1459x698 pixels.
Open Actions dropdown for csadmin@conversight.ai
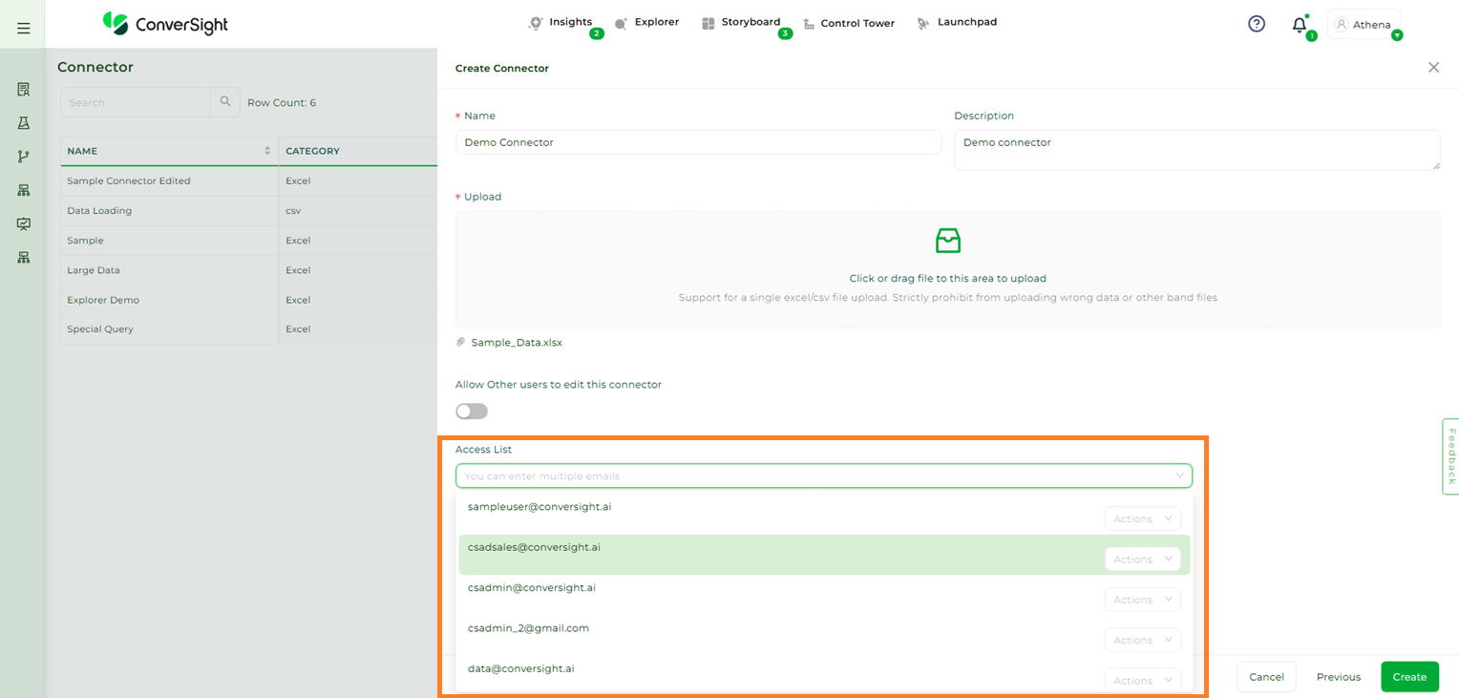pyautogui.click(x=1142, y=600)
